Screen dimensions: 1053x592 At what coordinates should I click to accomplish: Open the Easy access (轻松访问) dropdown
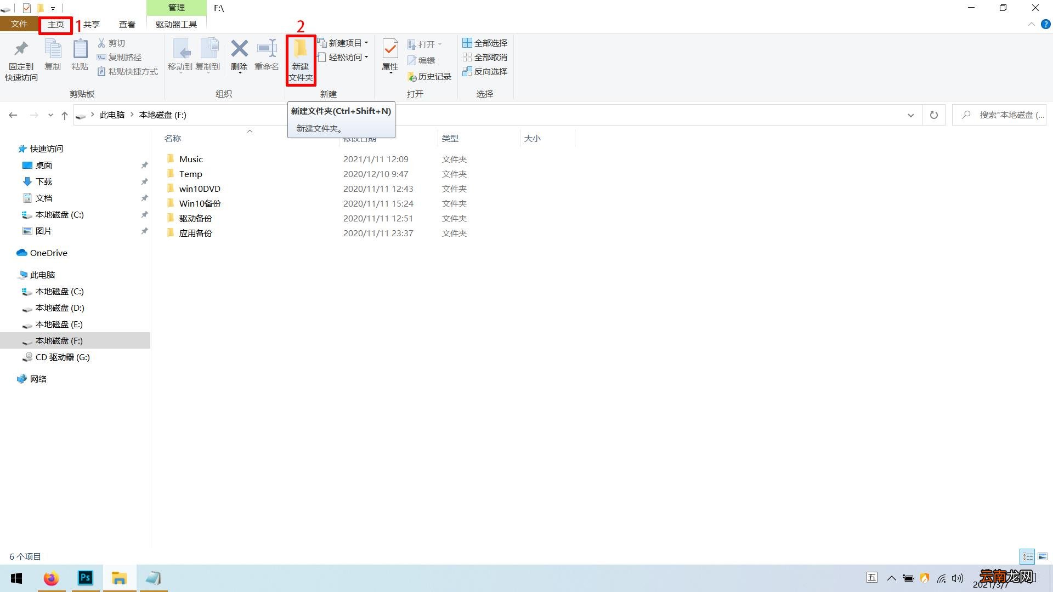(x=343, y=57)
